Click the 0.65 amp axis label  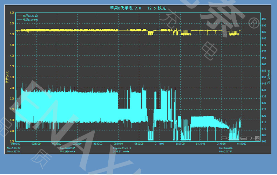(264, 58)
